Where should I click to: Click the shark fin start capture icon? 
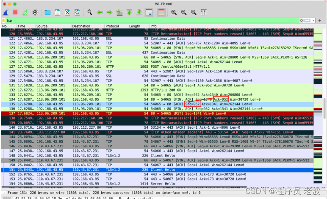pyautogui.click(x=6, y=13)
